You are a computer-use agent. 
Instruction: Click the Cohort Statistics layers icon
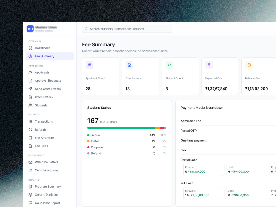30,195
